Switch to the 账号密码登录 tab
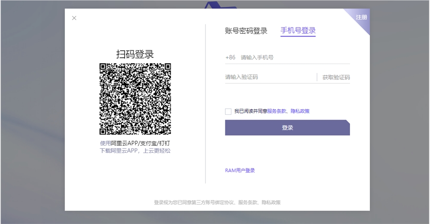This screenshot has height=224, width=430. (246, 31)
